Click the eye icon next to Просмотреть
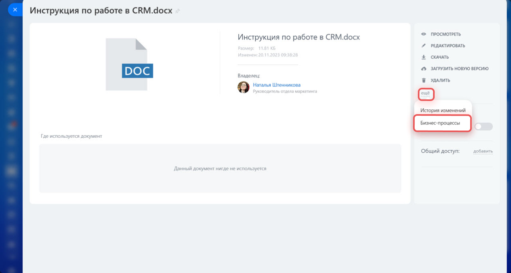This screenshot has height=273, width=511. 424,34
